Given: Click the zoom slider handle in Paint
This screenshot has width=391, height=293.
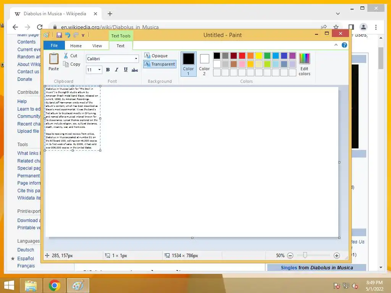Looking at the screenshot, I should [x=305, y=255].
